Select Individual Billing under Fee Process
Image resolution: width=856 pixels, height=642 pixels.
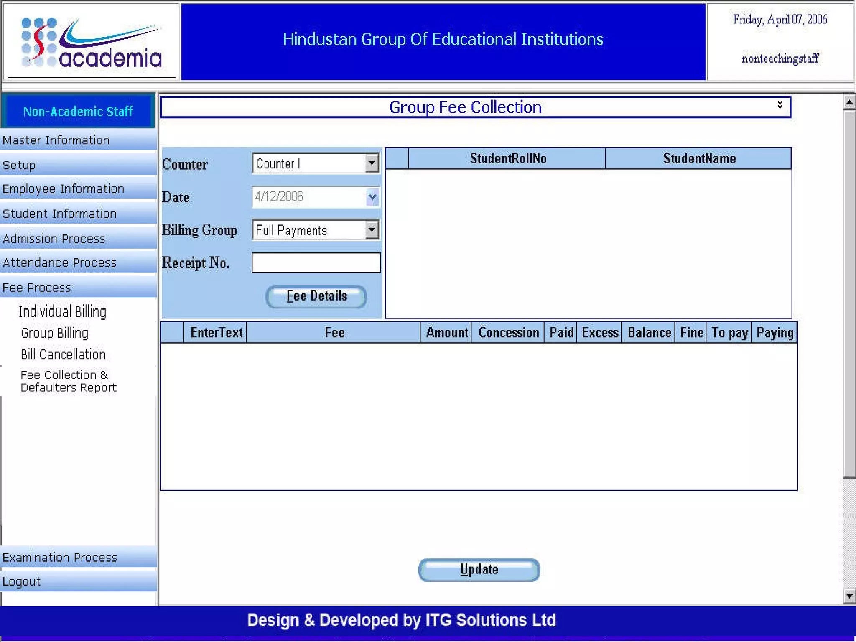point(62,312)
